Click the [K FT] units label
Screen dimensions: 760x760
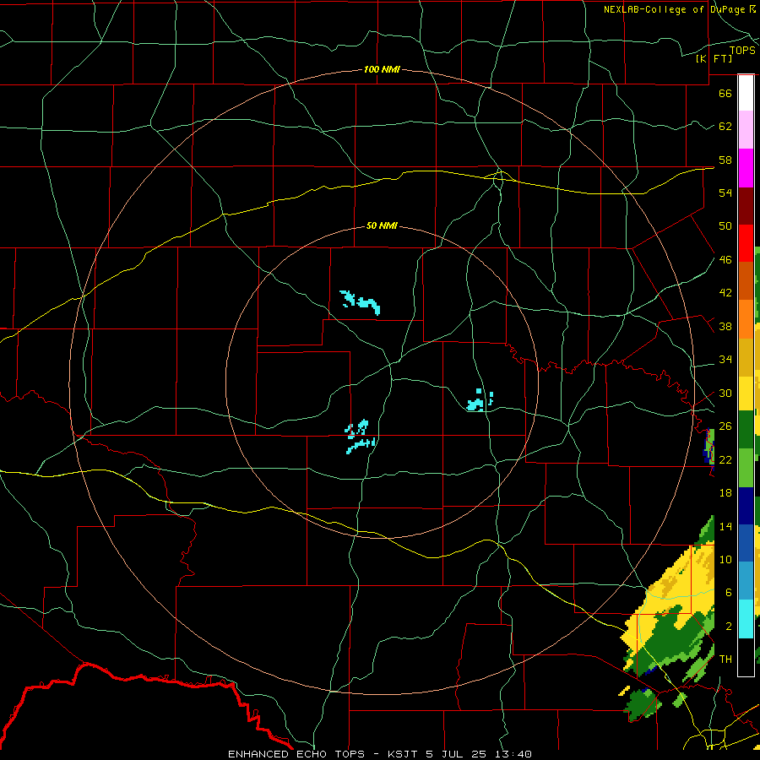click(x=714, y=58)
